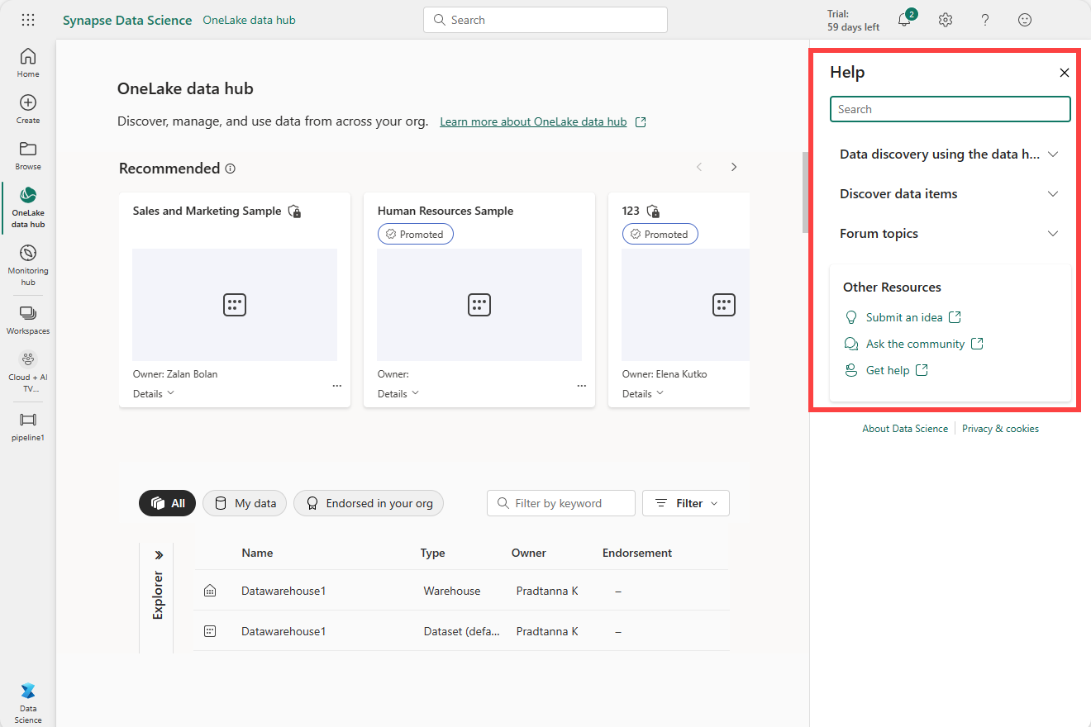Screen dimensions: 1091x727
Task: Click Datawarehouse1 in the Dataset row
Action: tap(283, 631)
